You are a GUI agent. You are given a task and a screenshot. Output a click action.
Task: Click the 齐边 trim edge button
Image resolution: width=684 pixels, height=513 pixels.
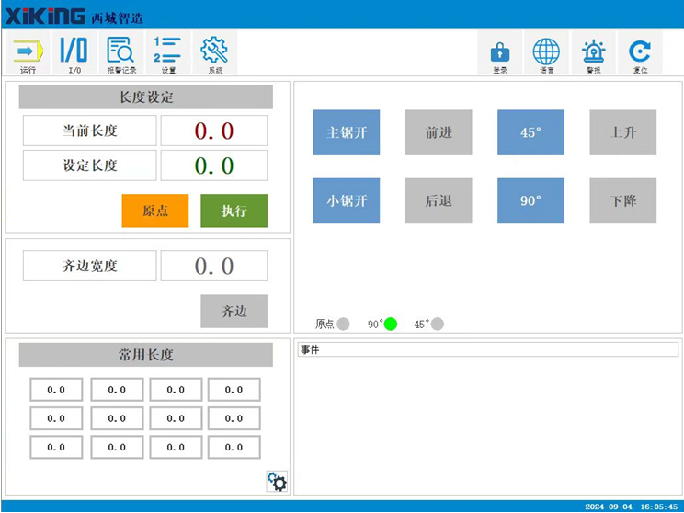(x=234, y=312)
